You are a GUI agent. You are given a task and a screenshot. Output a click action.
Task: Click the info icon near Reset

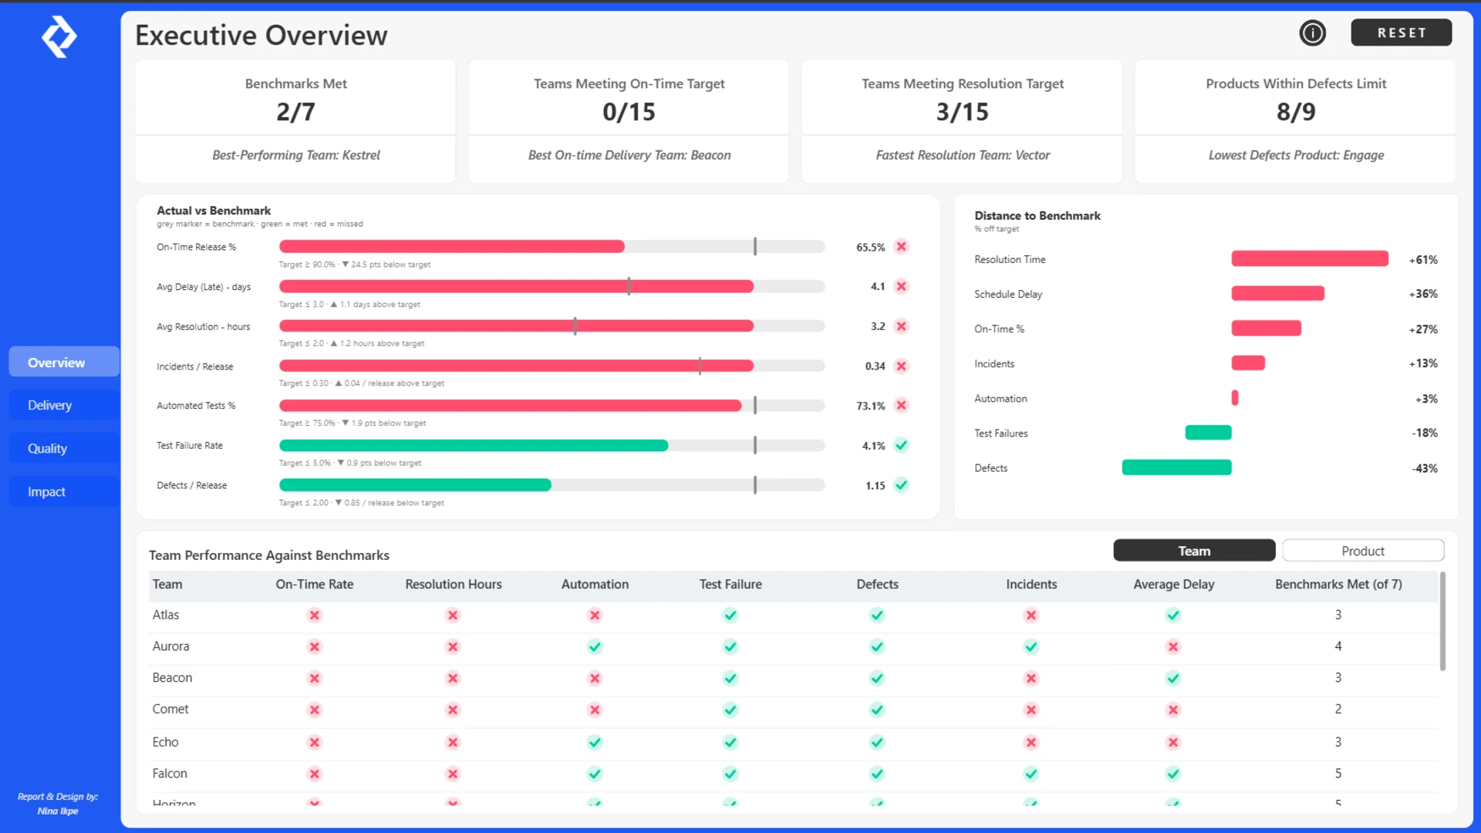pyautogui.click(x=1312, y=33)
